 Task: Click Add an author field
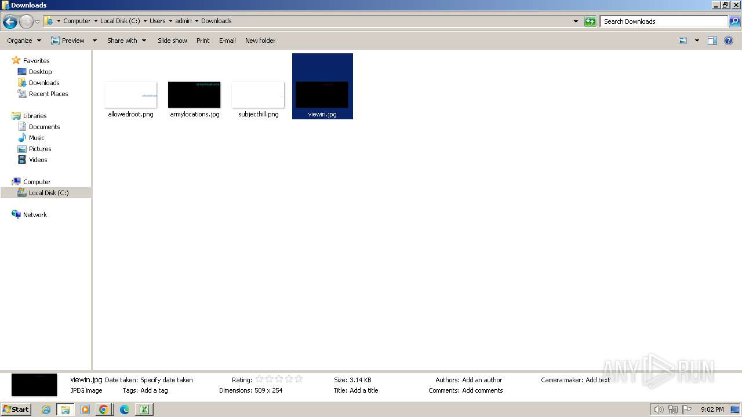point(482,380)
